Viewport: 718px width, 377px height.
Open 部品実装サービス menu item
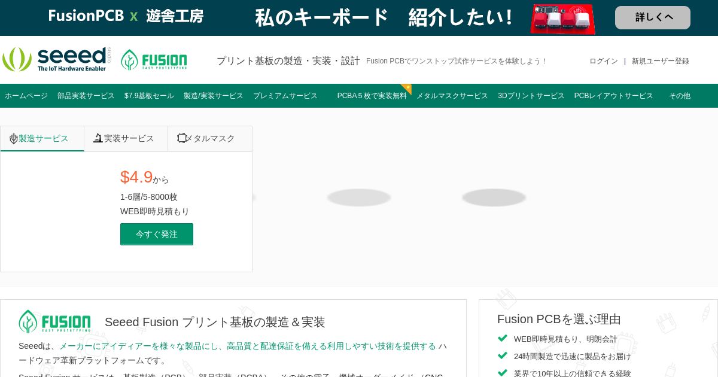[86, 96]
